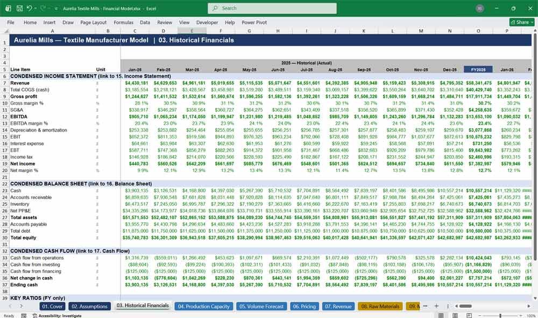Go to the 05. Volume Forecast sheet
The height and width of the screenshot is (318, 538).
click(x=261, y=306)
